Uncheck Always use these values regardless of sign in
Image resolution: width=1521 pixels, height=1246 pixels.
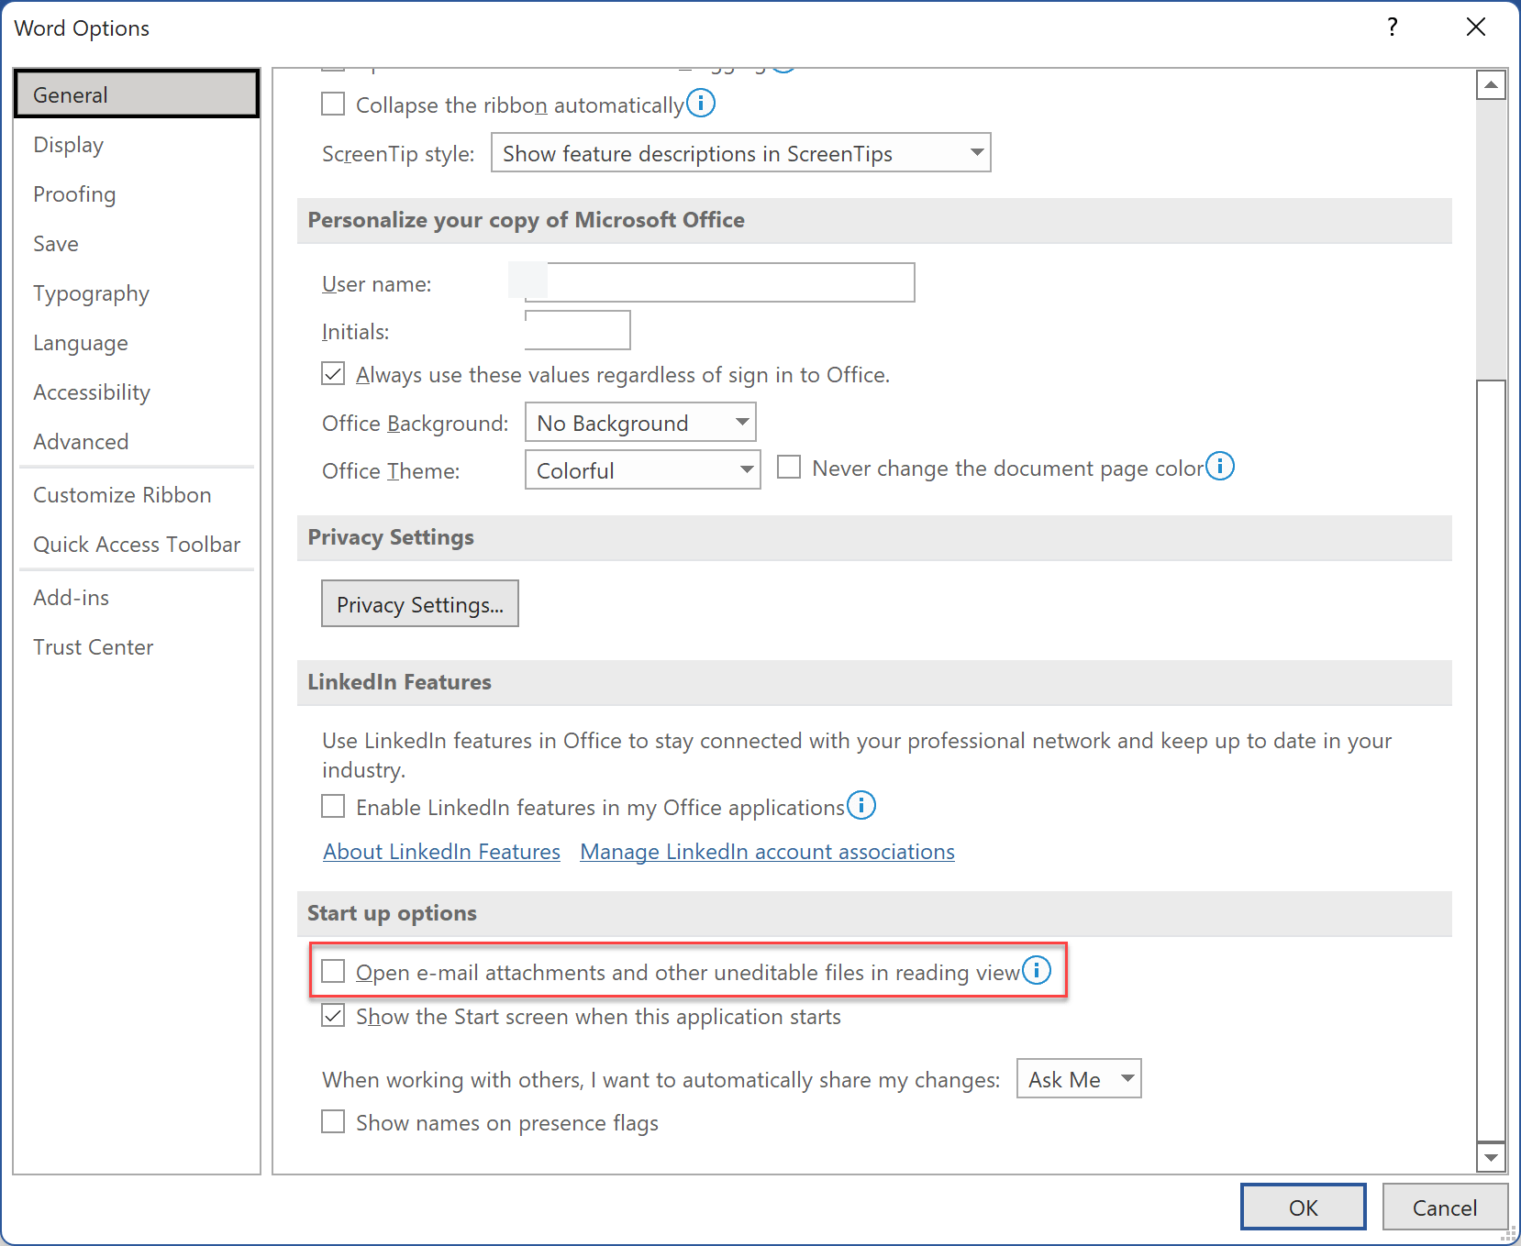pos(333,374)
